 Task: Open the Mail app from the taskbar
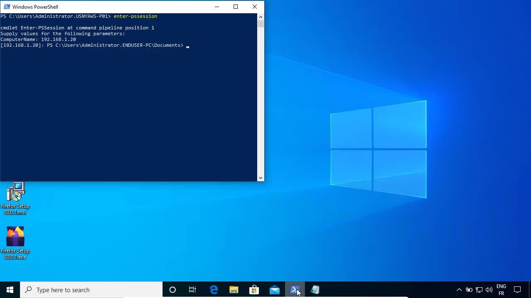(274, 290)
